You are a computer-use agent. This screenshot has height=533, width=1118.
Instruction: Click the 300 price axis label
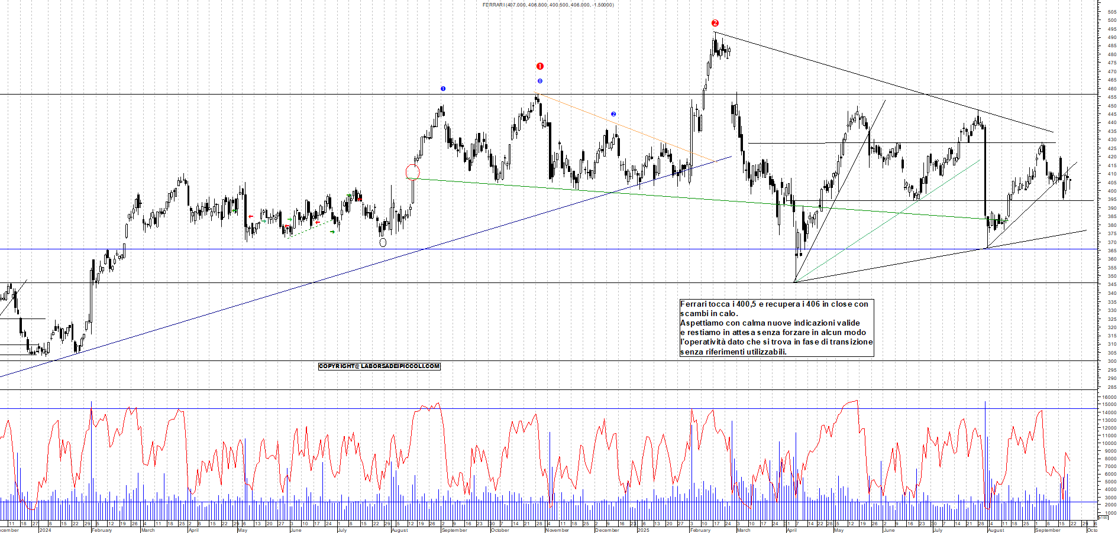(1111, 361)
